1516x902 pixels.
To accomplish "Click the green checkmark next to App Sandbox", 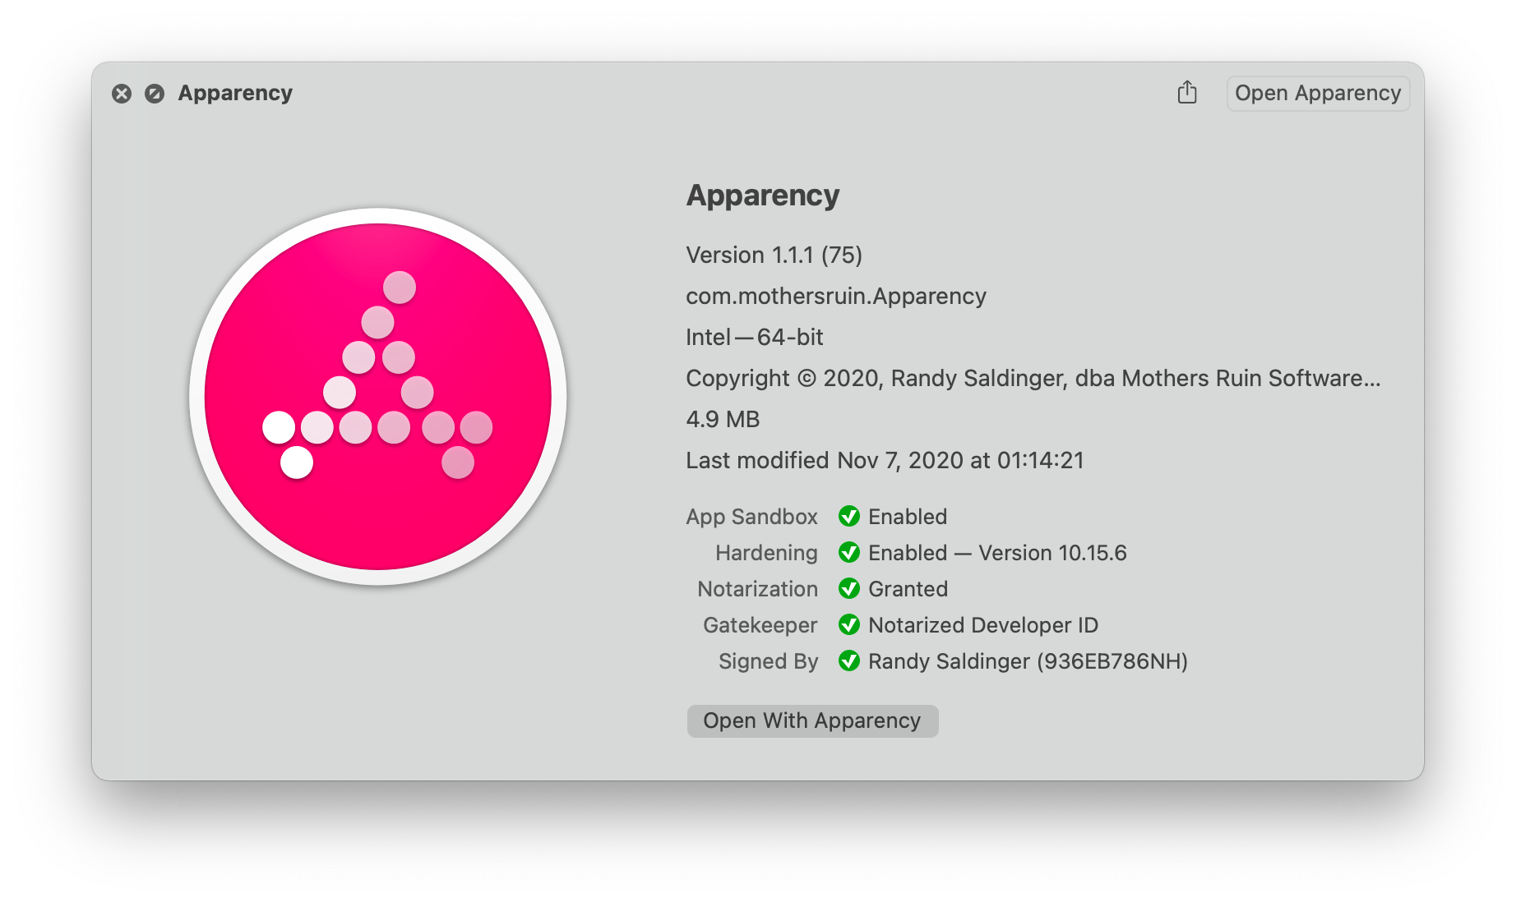I will pyautogui.click(x=849, y=516).
